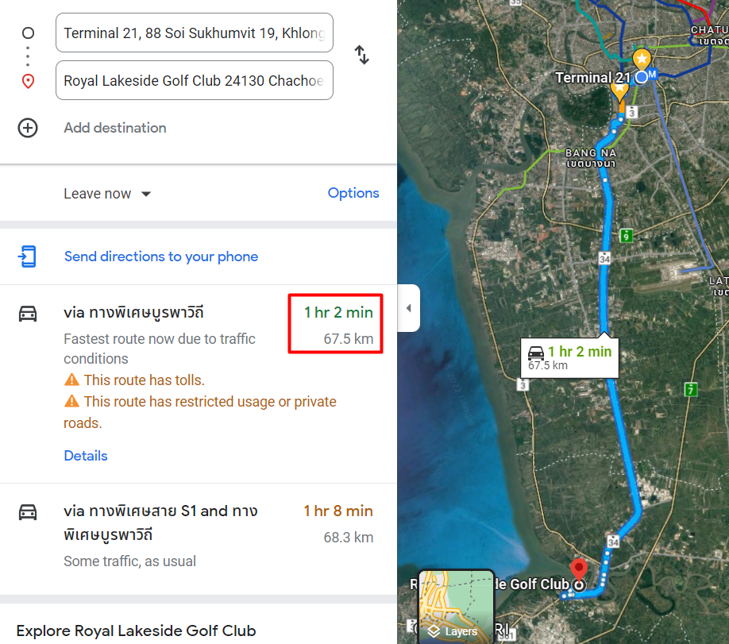Select the route via ทางพิเศษบูรพาวิถี

click(x=198, y=384)
